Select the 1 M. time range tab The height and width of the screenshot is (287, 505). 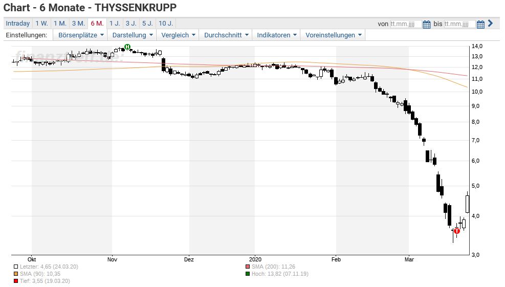pyautogui.click(x=60, y=24)
